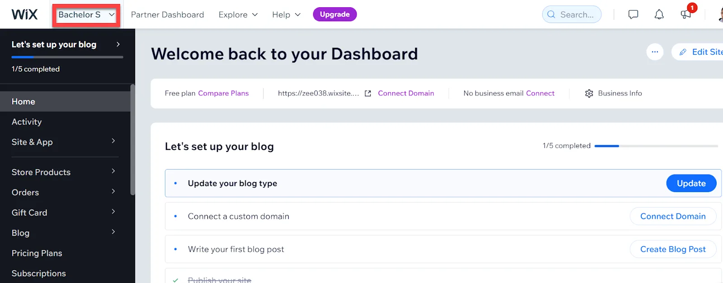Image resolution: width=723 pixels, height=283 pixels.
Task: Expand Gift Card submenu
Action: (66, 212)
